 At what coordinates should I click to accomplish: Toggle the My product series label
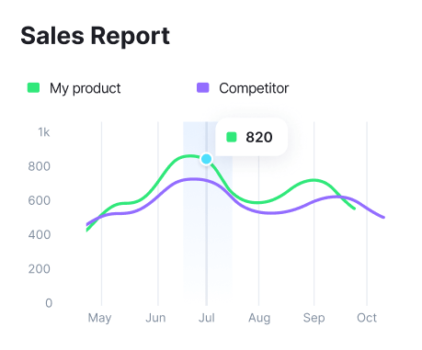[86, 88]
